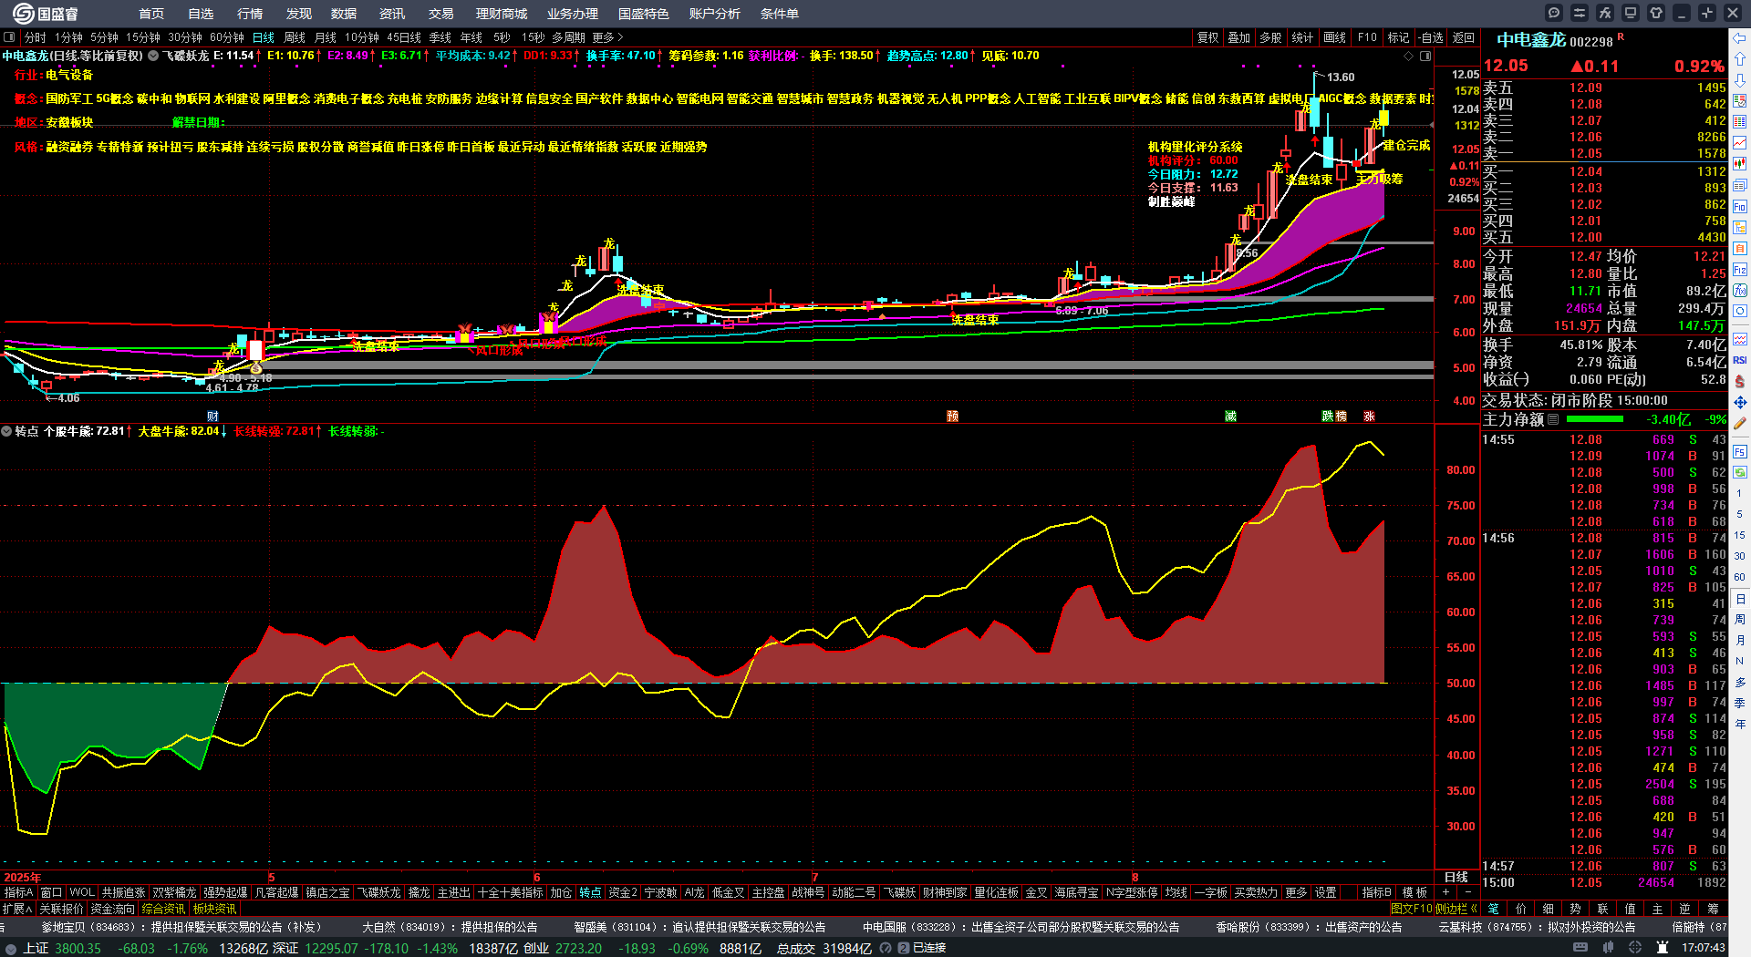Go to previous stock with up arrow icon
This screenshot has width=1751, height=957.
tap(1740, 59)
